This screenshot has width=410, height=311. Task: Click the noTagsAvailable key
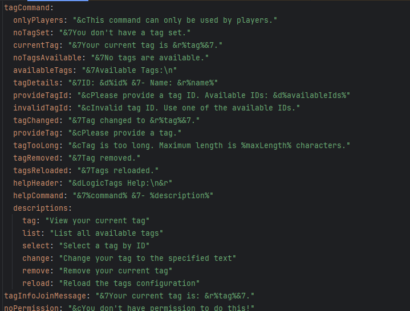(x=47, y=58)
